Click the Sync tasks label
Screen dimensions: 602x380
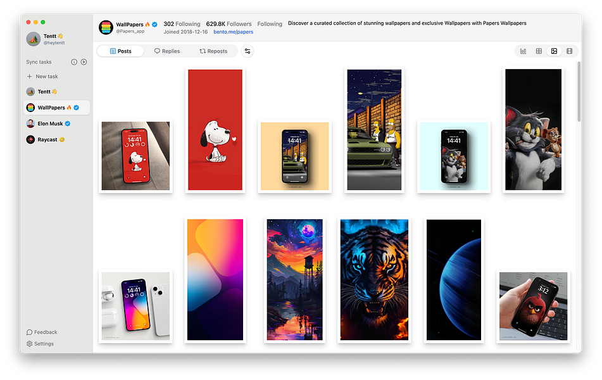(39, 62)
